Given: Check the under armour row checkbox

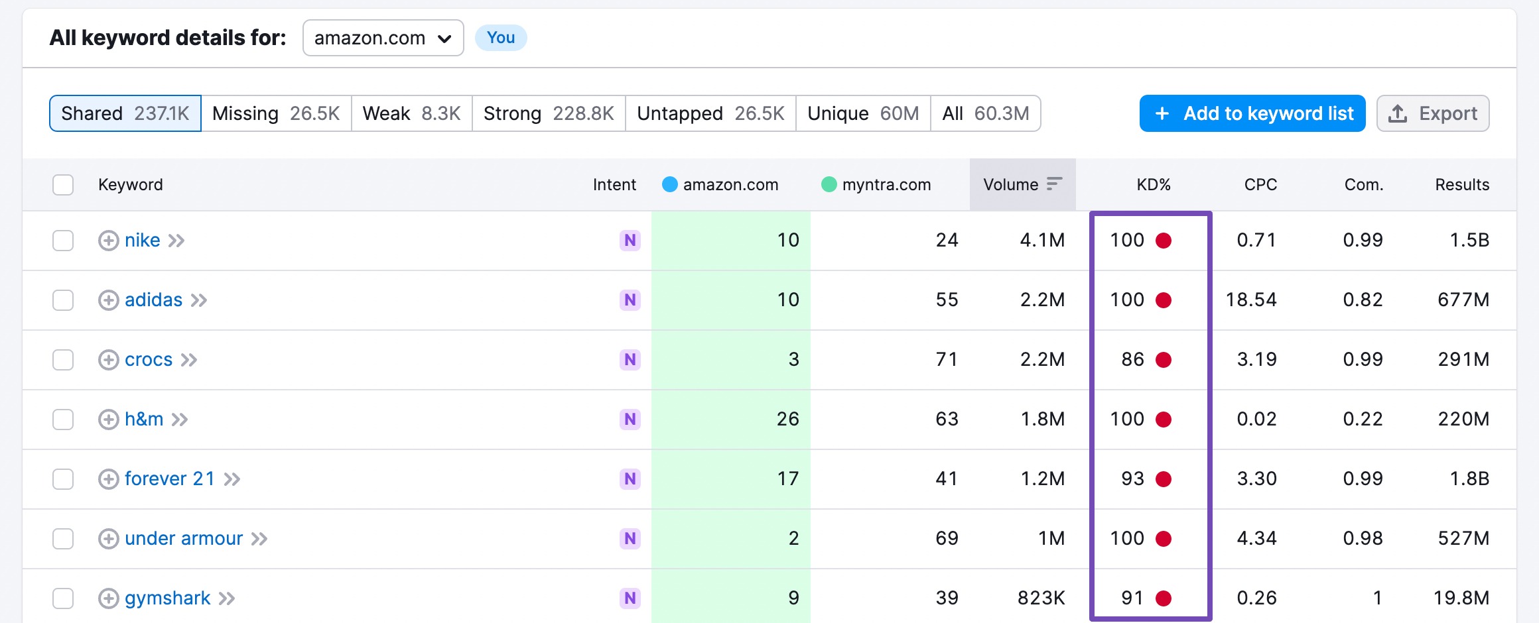Looking at the screenshot, I should tap(63, 539).
